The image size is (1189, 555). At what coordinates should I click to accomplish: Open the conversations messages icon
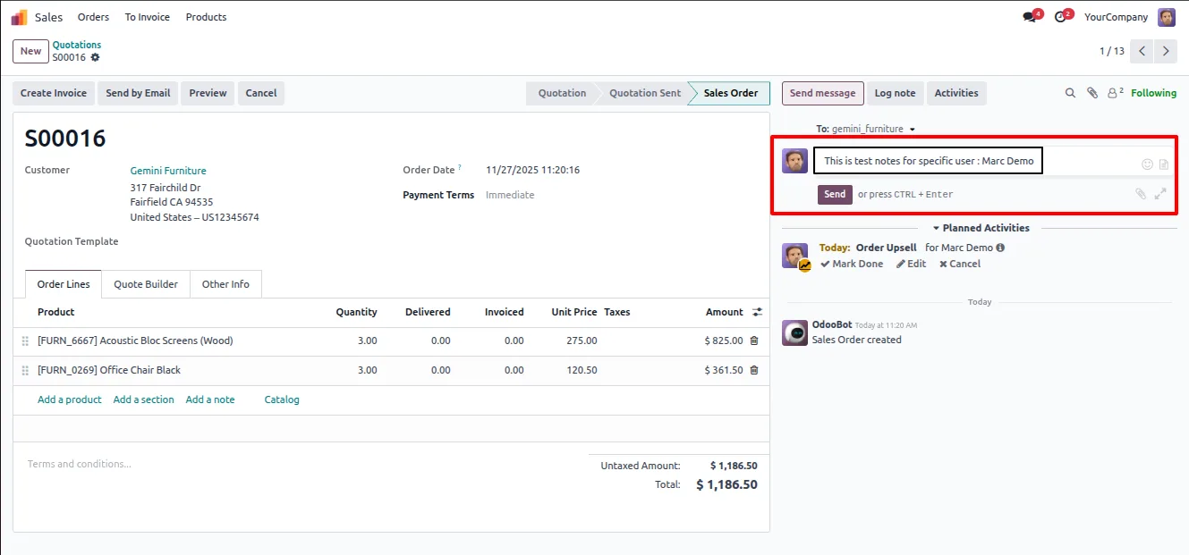point(1031,17)
